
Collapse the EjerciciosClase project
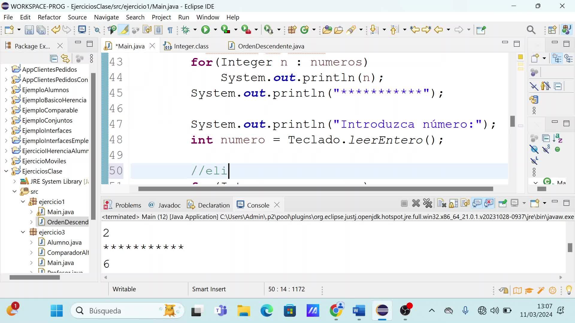tap(6, 171)
